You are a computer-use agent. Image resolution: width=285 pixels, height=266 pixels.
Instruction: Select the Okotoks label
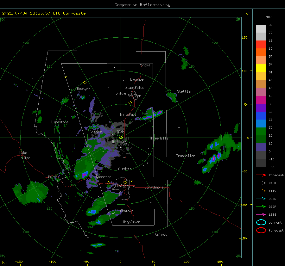127,211
